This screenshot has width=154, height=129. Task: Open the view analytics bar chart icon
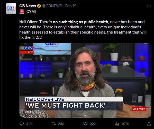pos(117,124)
